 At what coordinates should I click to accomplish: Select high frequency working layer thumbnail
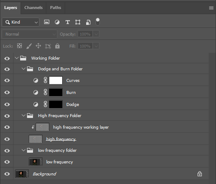(42, 127)
